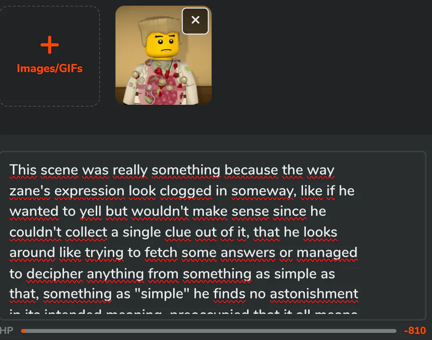Click the character limit progress bar
Viewport: 432px width, 340px height.
pos(209,331)
